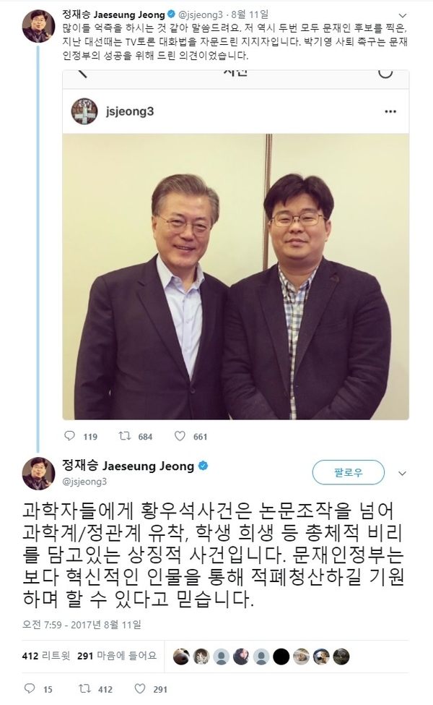This screenshot has width=433, height=705.
Task: Like the first tweet with 661 hearts
Action: pyautogui.click(x=180, y=436)
